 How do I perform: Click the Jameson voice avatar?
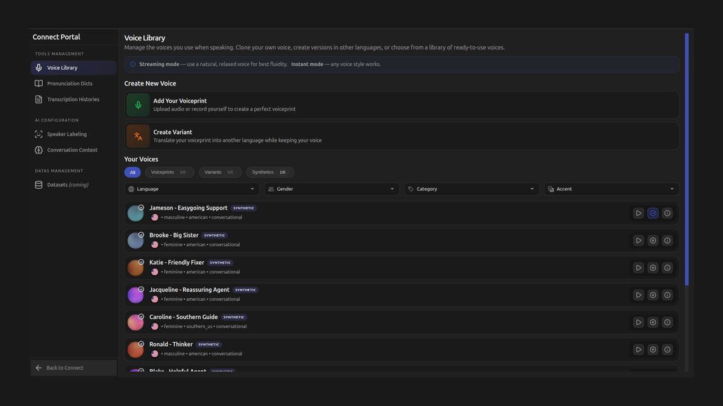pos(136,213)
